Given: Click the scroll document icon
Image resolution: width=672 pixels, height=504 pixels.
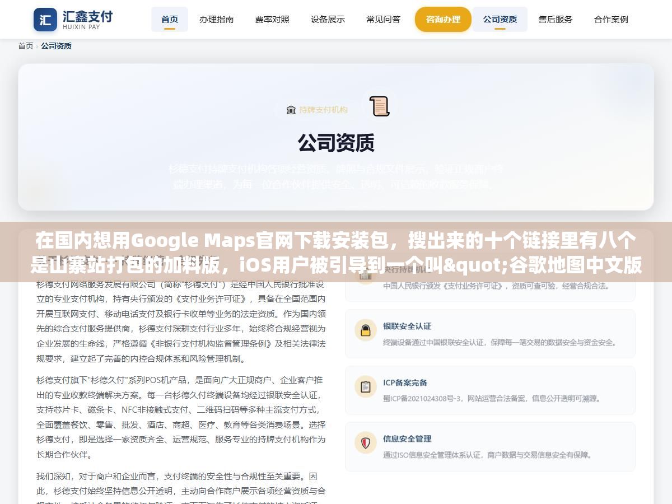Looking at the screenshot, I should [379, 106].
